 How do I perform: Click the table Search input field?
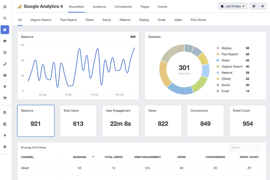[x=245, y=147]
